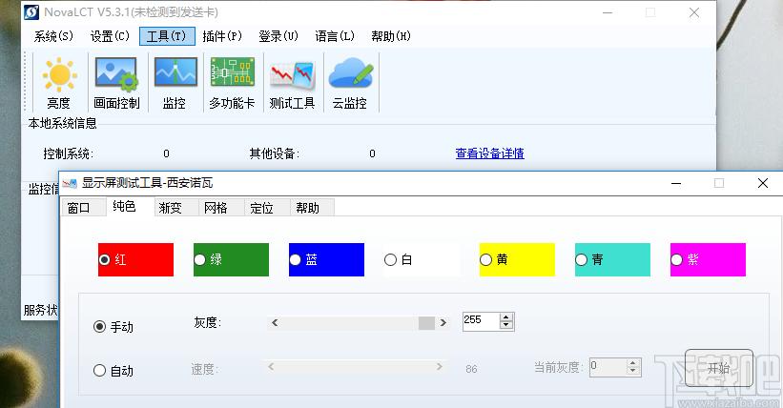
Task: Open the 监控 monitoring tool
Action: tap(175, 83)
